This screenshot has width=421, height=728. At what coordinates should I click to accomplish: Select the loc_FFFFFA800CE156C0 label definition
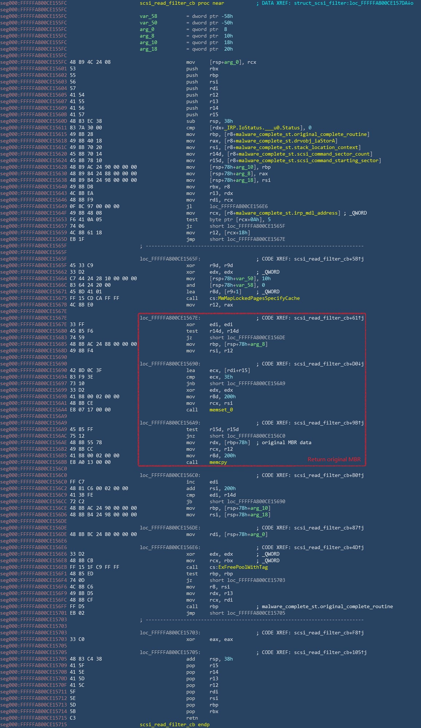point(170,475)
